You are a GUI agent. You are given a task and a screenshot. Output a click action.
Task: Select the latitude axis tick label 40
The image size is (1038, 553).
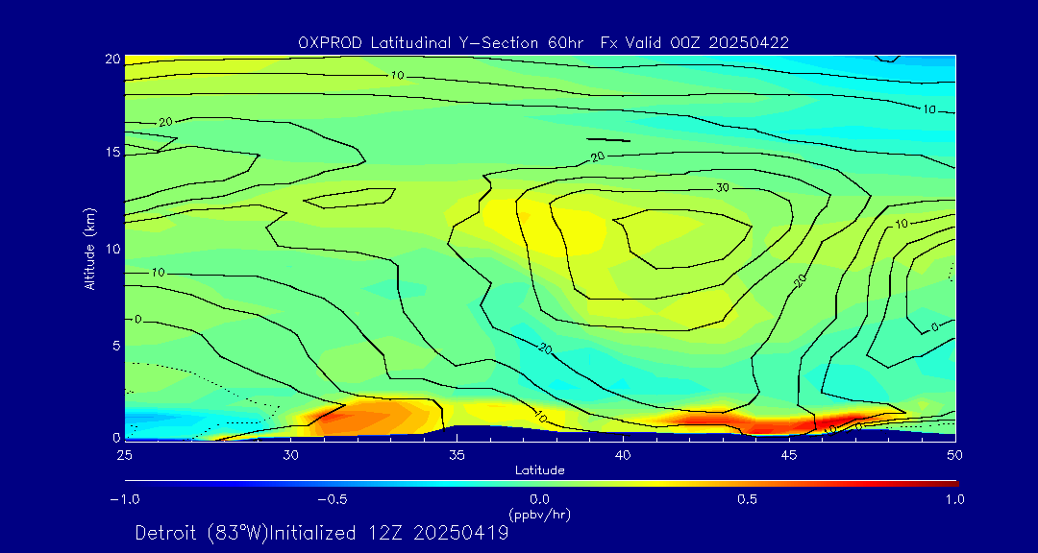623,455
